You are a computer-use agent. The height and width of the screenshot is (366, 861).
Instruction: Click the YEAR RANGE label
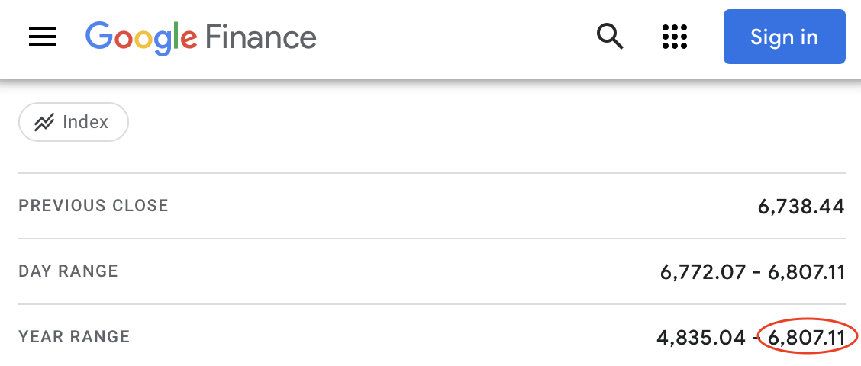(74, 337)
